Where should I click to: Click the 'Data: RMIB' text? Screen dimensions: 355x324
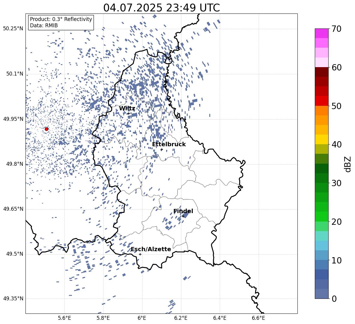coord(44,25)
